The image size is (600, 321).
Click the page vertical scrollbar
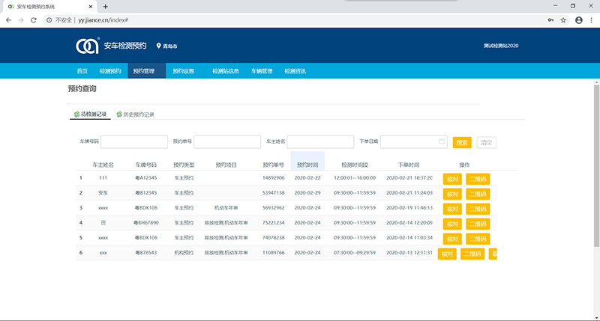(596, 165)
